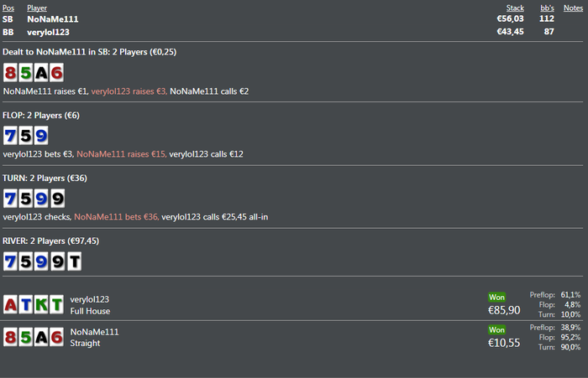Click the red 6 in NoNaMe111's showdown hand
588x378 pixels.
(x=56, y=338)
